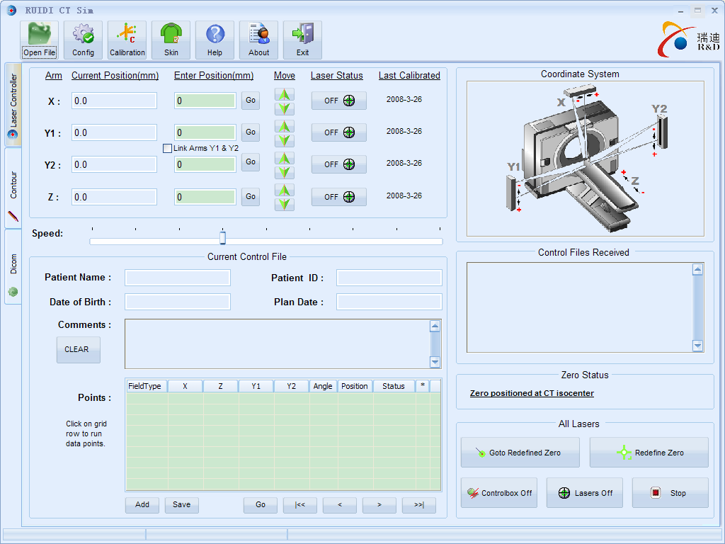The height and width of the screenshot is (544, 725).
Task: Move Z arm down with green arrow
Action: pos(284,204)
